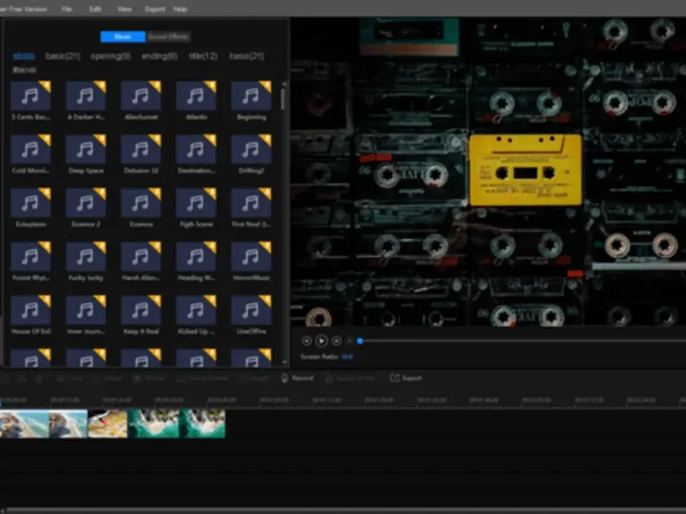Open the Help menu
This screenshot has width=686, height=514.
[x=180, y=9]
